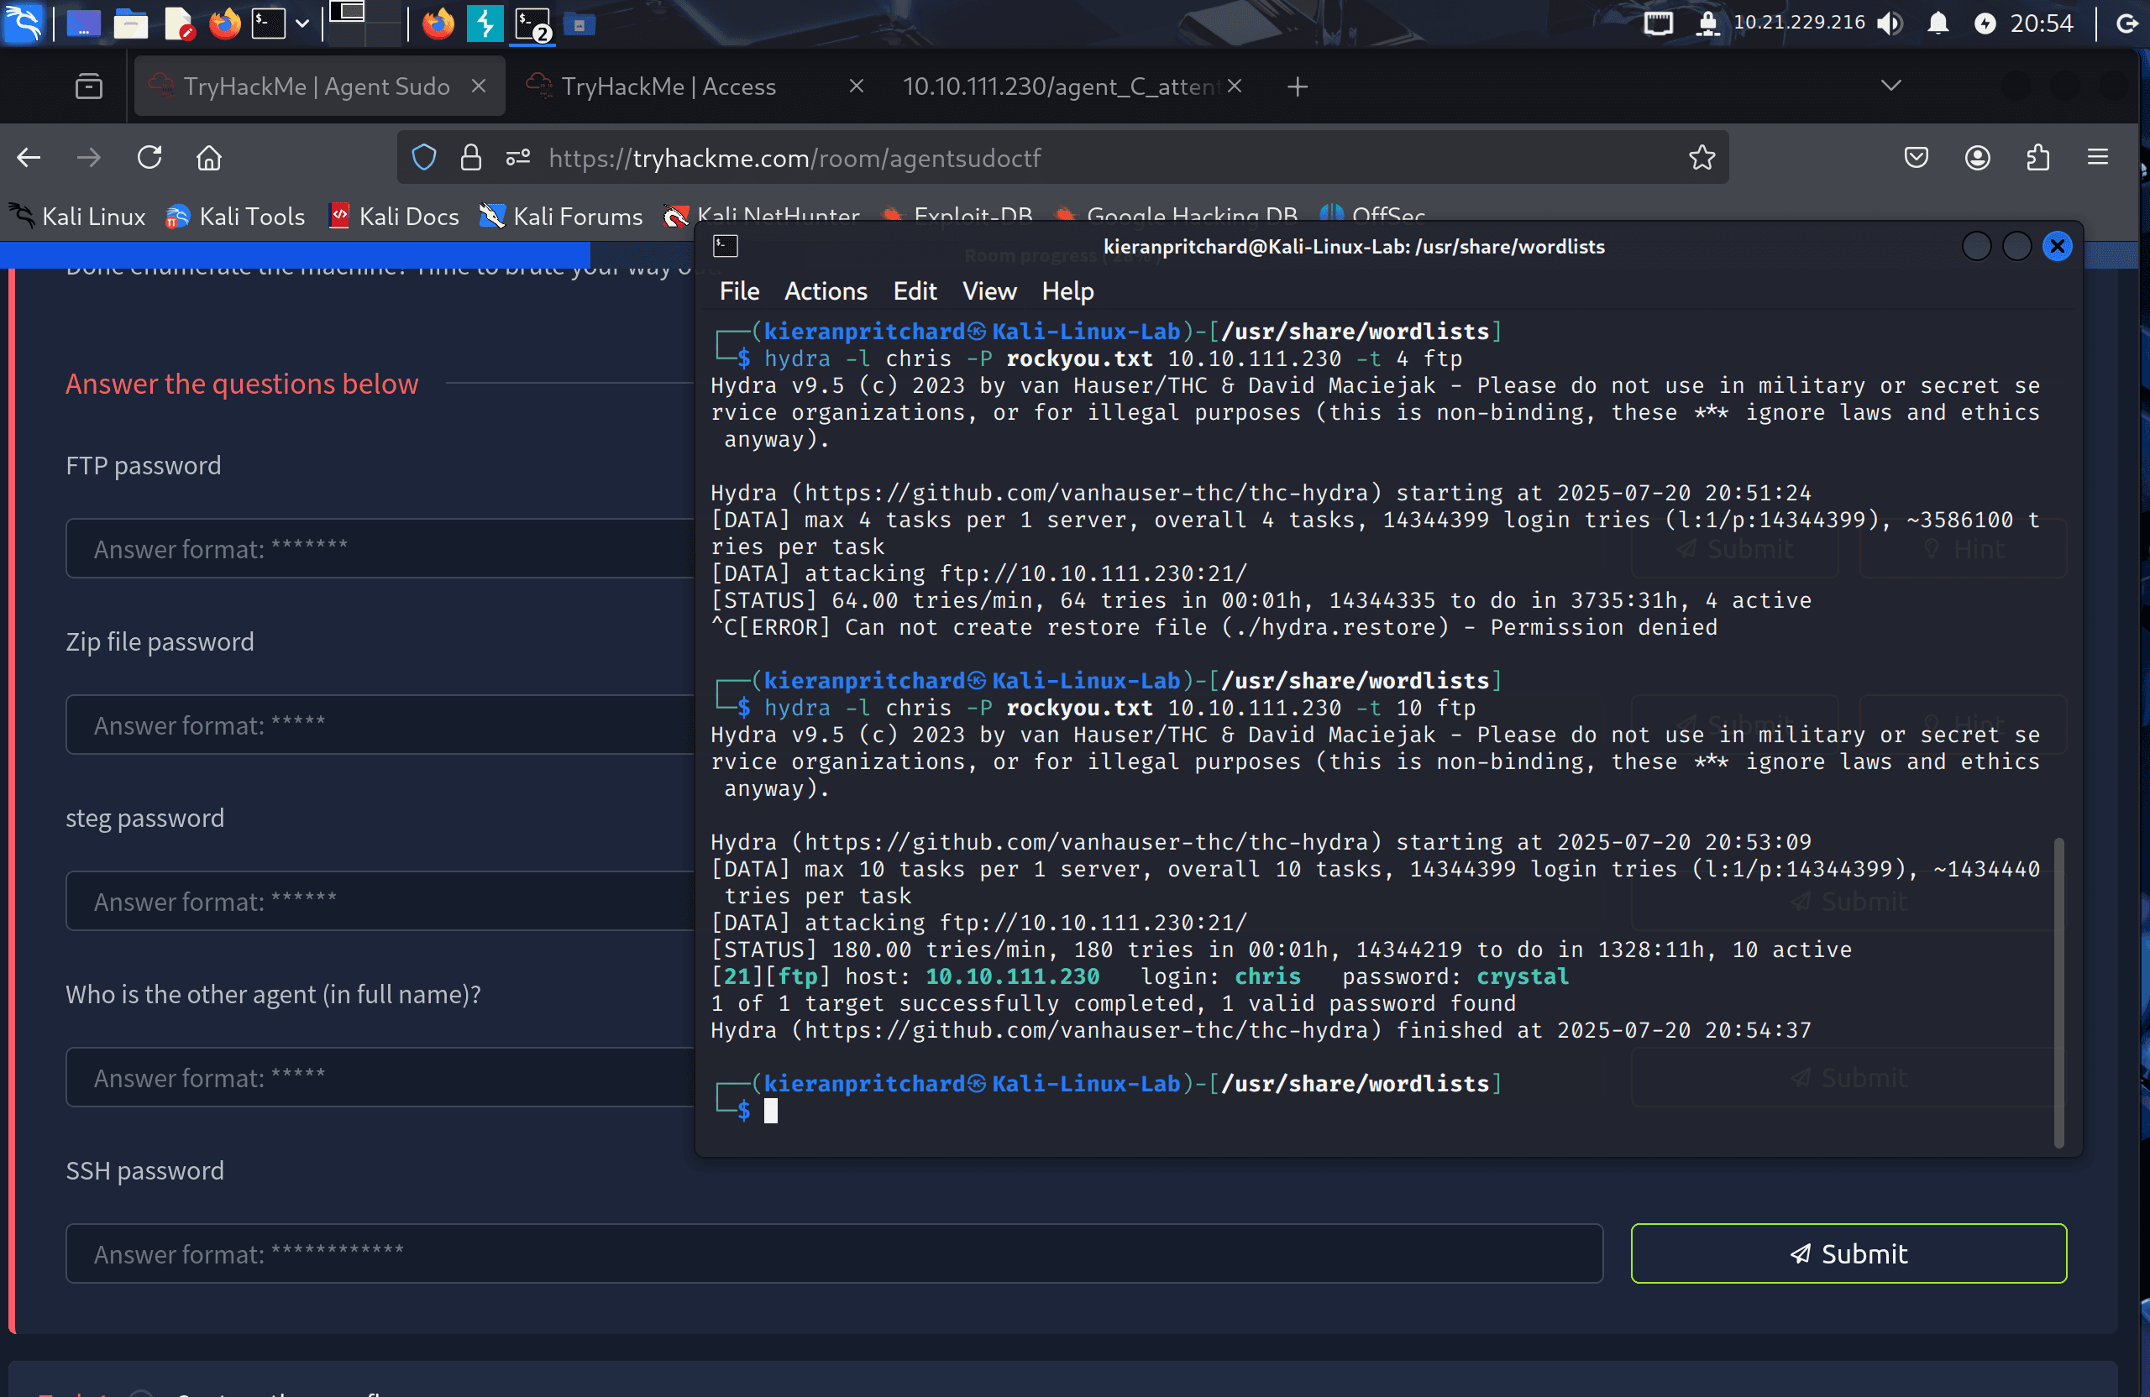Click login name 'chris' in hydra result
The width and height of the screenshot is (2150, 1397).
click(x=1267, y=976)
